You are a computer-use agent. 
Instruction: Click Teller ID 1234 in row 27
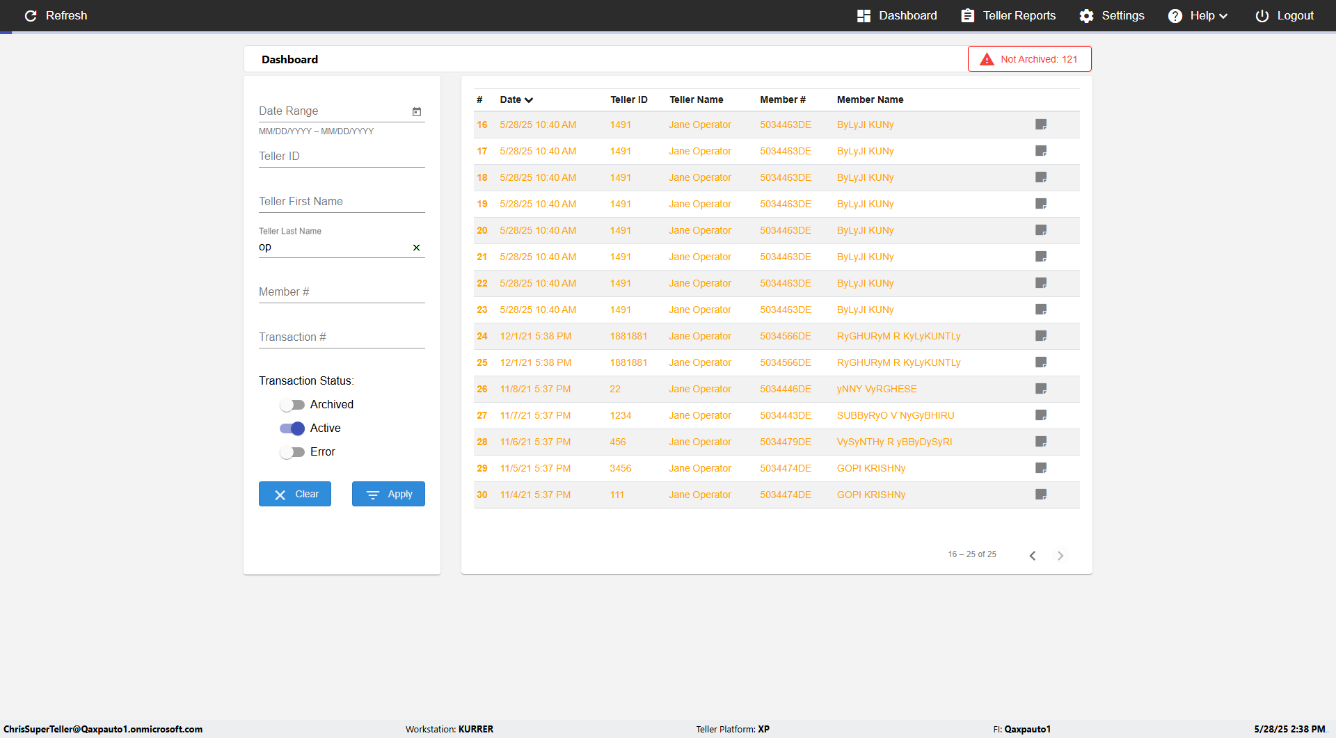[x=621, y=415]
